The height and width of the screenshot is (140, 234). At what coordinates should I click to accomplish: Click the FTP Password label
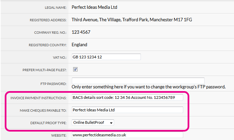54,84
